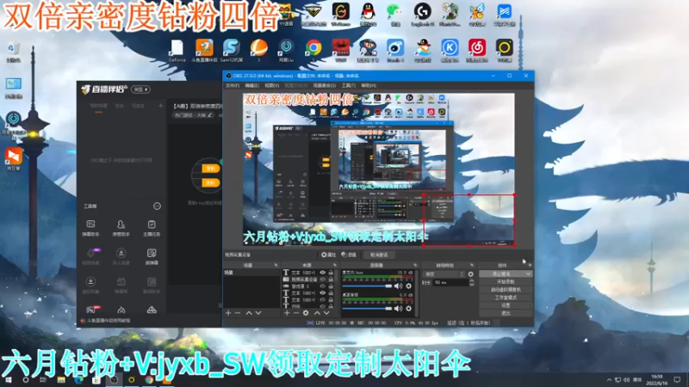Open 视图(V) menu in OBS
Viewport: 689px width, 387px height.
(271, 85)
